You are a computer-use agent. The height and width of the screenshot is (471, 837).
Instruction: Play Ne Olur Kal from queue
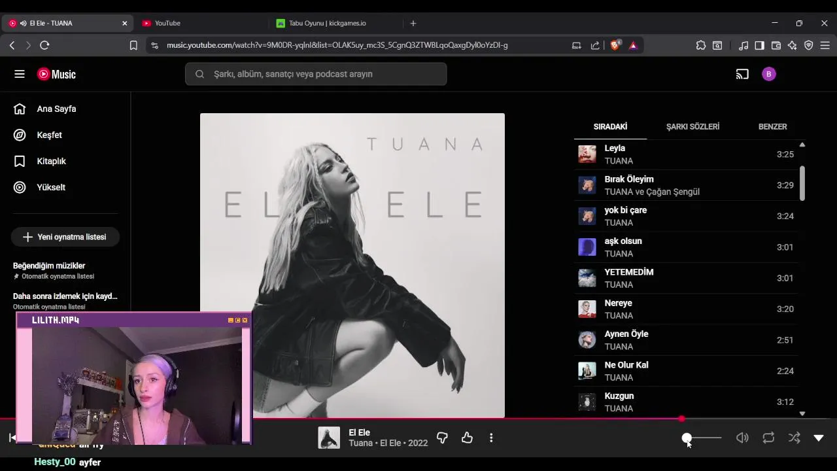(x=686, y=371)
